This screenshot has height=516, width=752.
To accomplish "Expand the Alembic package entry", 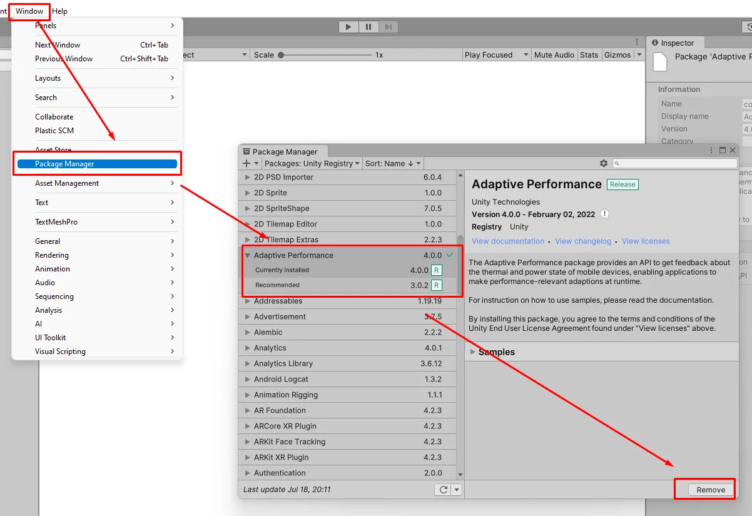I will [248, 332].
